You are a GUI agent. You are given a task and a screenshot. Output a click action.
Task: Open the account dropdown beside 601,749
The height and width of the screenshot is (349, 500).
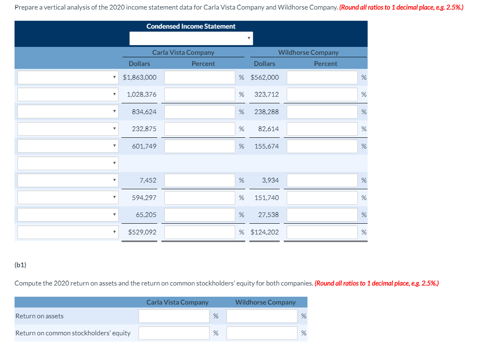point(67,146)
